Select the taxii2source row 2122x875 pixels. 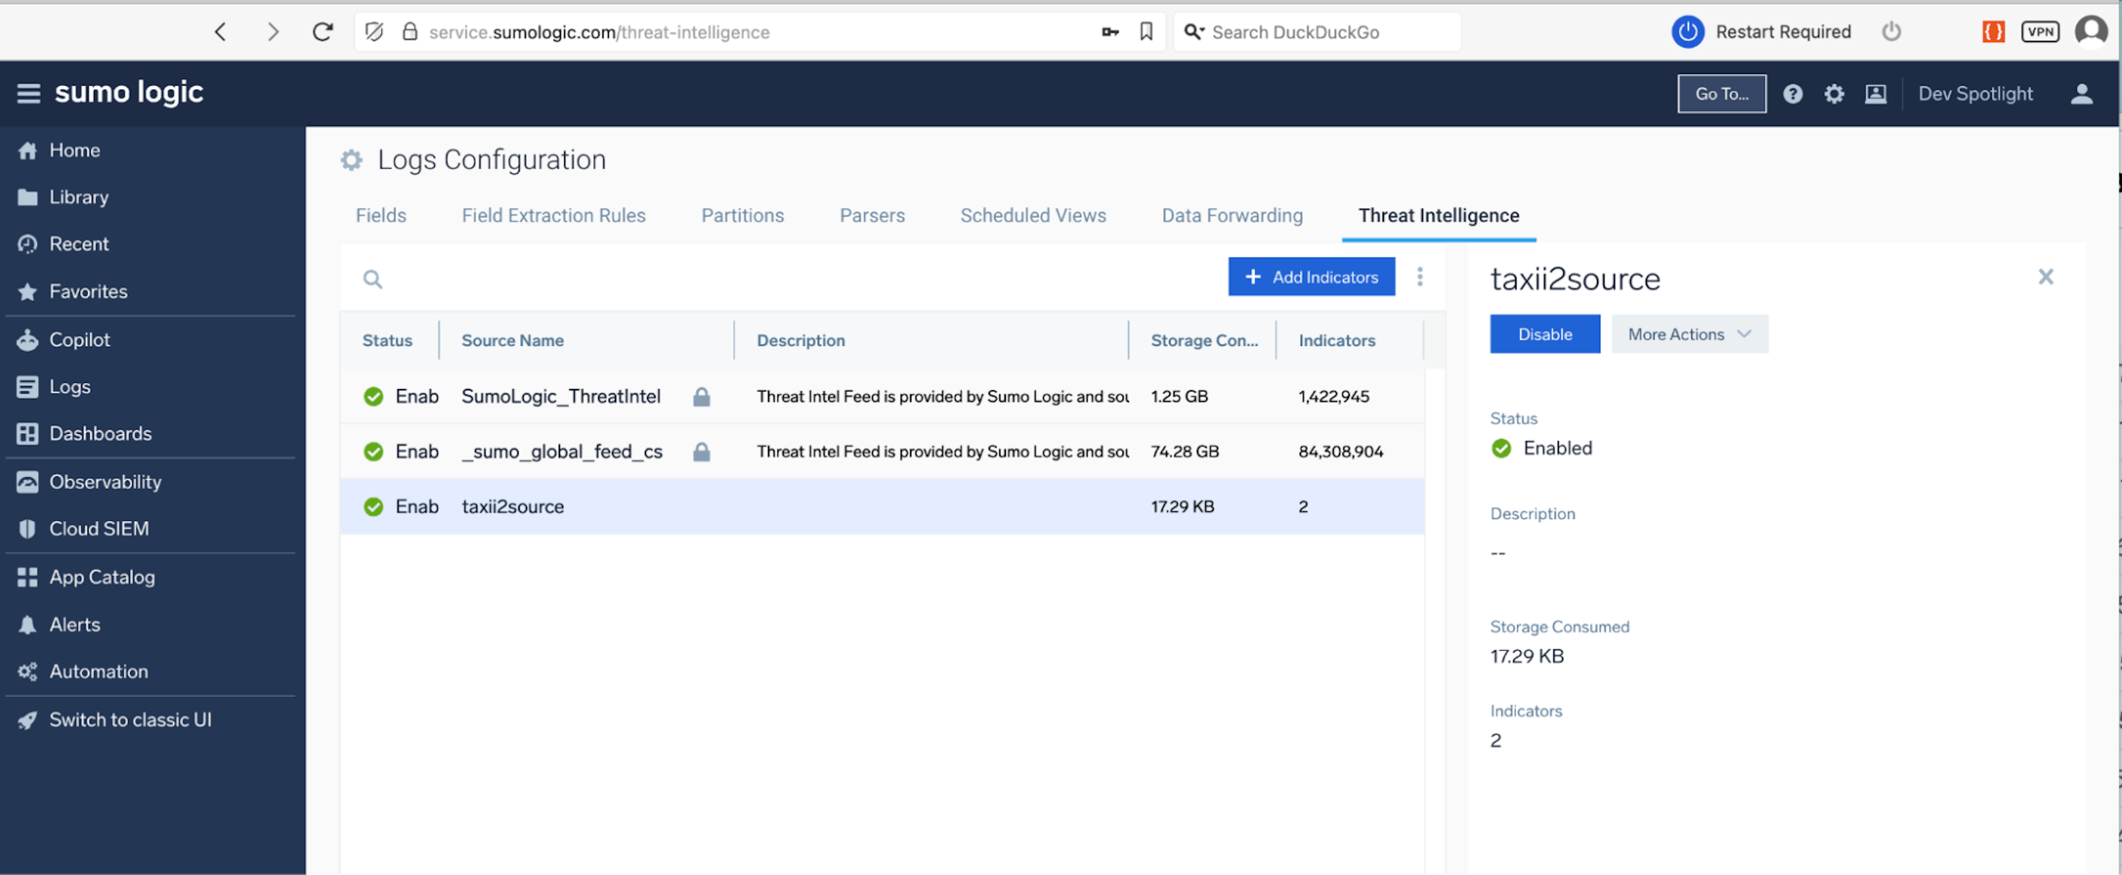tap(881, 507)
